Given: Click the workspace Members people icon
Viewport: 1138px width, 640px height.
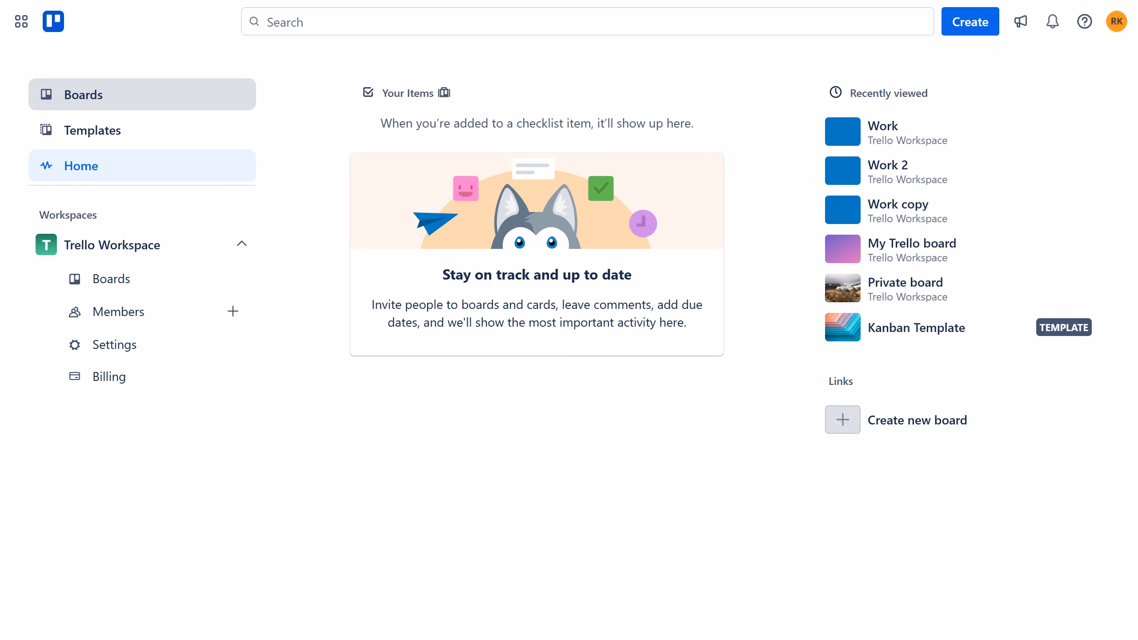Looking at the screenshot, I should click(x=75, y=312).
